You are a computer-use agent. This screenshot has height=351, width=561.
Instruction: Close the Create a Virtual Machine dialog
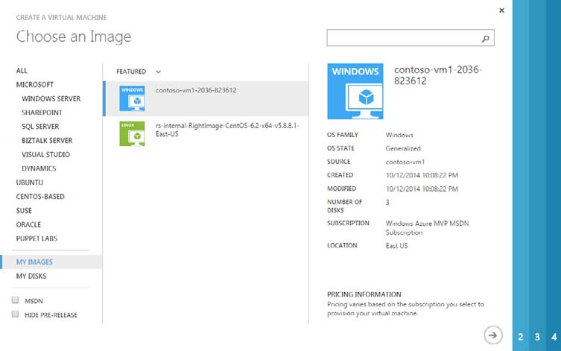tap(501, 10)
